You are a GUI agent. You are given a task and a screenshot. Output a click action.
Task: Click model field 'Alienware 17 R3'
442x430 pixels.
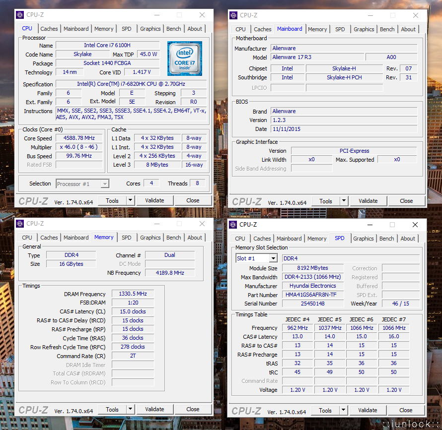tap(317, 57)
